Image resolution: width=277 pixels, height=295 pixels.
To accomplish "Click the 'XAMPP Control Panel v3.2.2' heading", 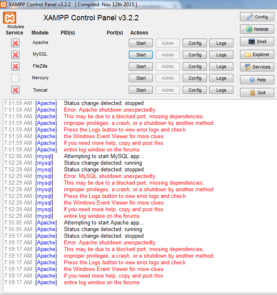I will 91,18.
